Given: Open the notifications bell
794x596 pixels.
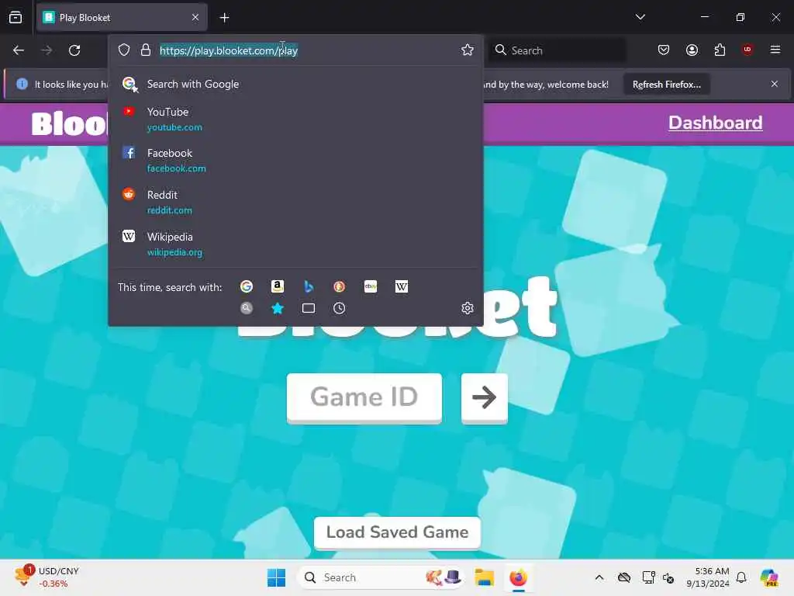Looking at the screenshot, I should coord(741,577).
